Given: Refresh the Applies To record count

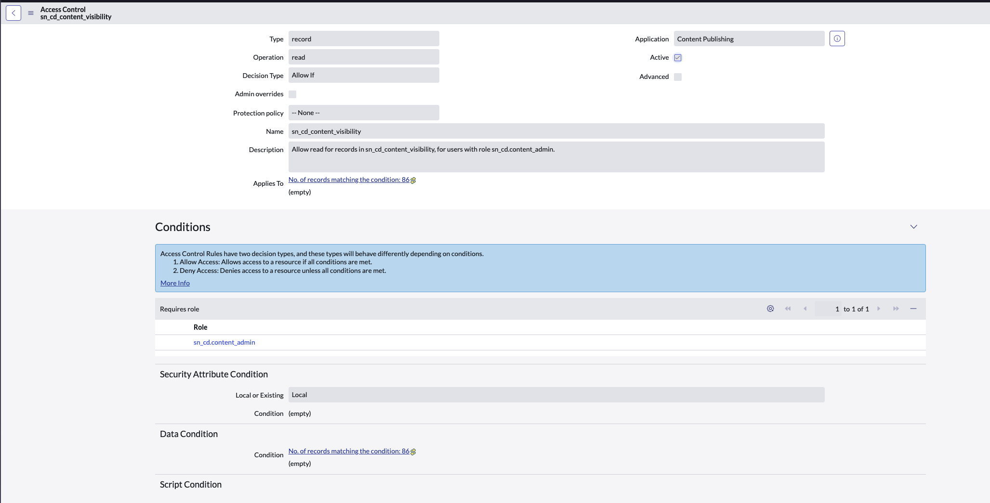Looking at the screenshot, I should coord(413,180).
